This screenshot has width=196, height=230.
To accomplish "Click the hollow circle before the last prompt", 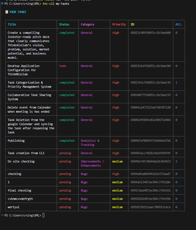I will pyautogui.click(x=2, y=215).
